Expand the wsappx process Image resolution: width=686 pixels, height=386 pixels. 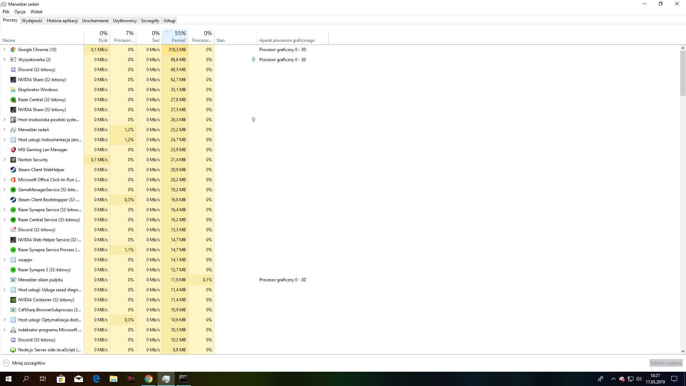[4, 260]
